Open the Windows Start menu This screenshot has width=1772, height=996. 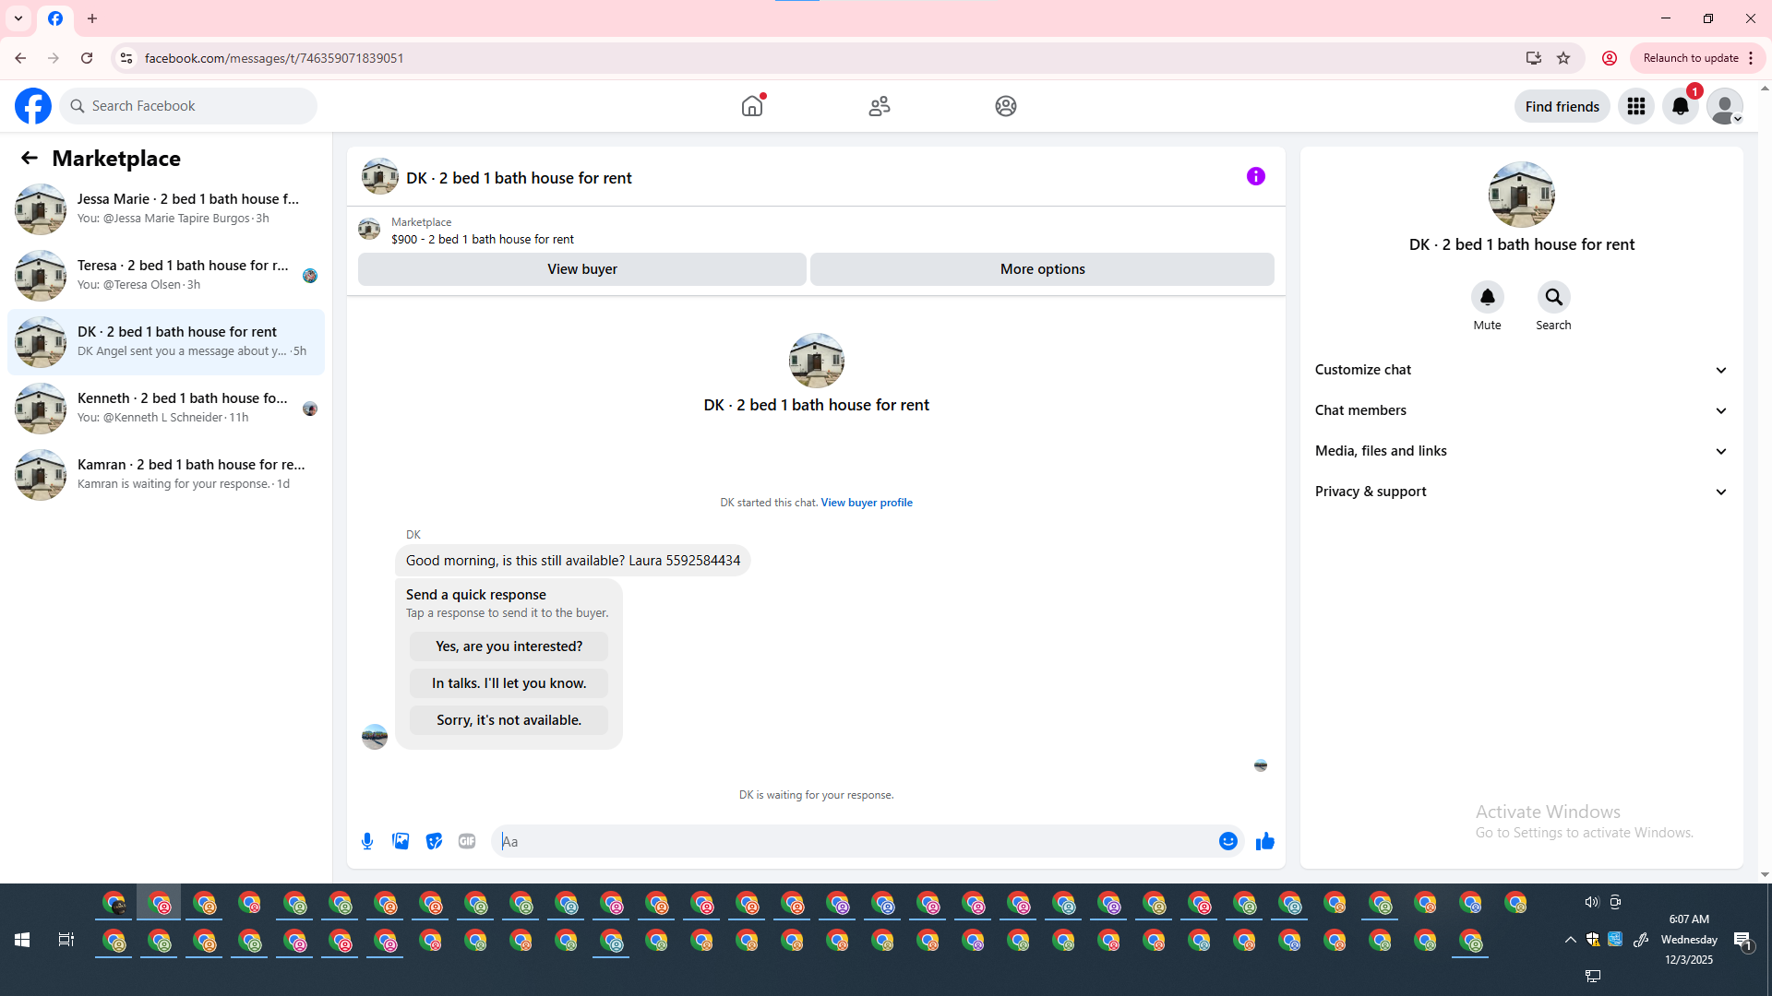coord(22,940)
